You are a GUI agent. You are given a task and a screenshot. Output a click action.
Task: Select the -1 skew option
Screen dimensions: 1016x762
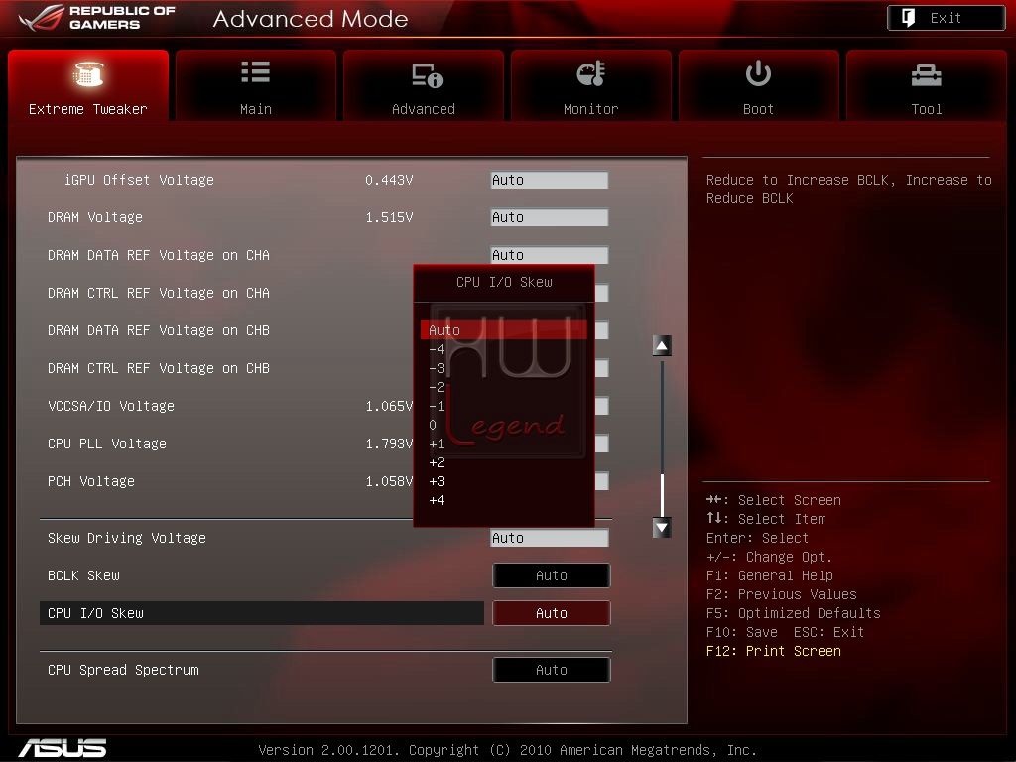click(x=437, y=406)
